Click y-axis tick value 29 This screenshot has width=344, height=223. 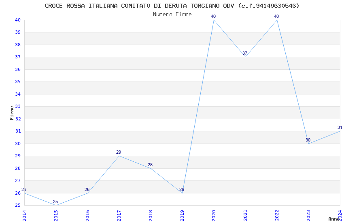point(18,156)
